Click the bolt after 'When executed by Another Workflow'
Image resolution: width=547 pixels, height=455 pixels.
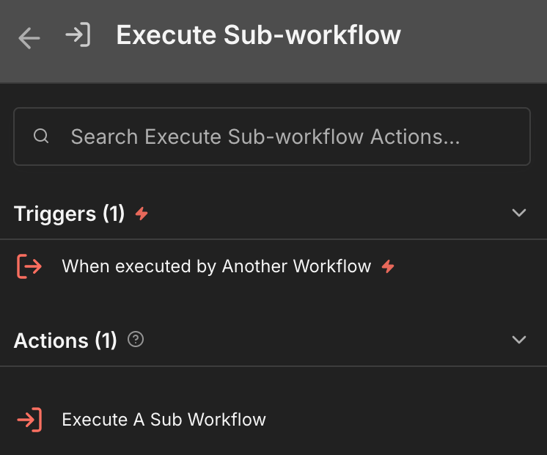tap(388, 266)
